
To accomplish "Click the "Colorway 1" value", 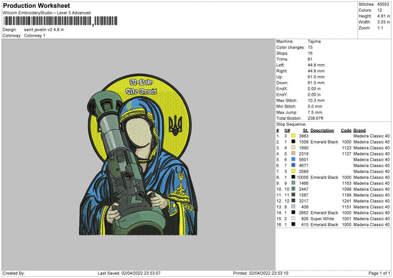I will (x=35, y=35).
